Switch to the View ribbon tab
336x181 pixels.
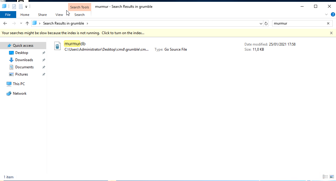[x=59, y=15]
